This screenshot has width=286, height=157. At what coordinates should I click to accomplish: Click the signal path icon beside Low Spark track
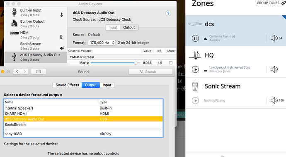point(206,71)
